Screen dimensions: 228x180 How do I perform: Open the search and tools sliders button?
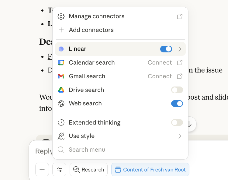click(x=59, y=170)
